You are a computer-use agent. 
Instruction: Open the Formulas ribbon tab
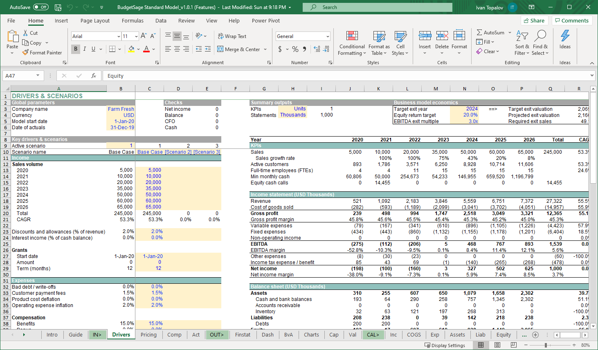[133, 20]
